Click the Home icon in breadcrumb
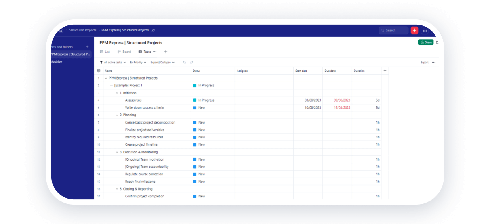The width and height of the screenshot is (490, 224). click(x=61, y=30)
